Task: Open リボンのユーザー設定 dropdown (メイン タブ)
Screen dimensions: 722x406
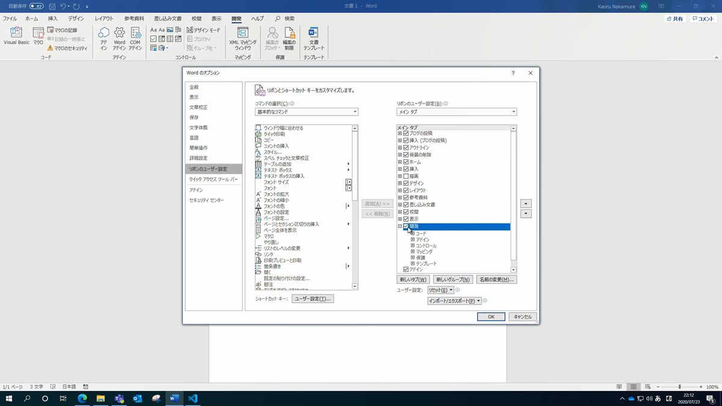Action: pos(457,112)
